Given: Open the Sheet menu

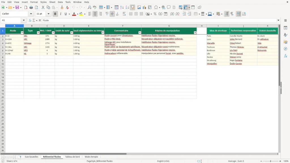Looking at the screenshot, I should 52,2.
